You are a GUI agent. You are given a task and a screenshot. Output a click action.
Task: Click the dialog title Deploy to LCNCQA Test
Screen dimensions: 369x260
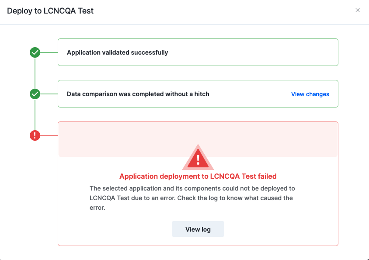(50, 11)
